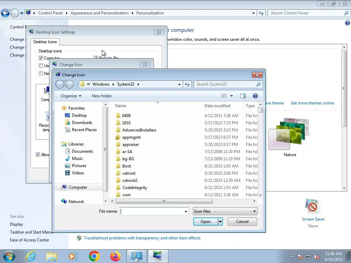Expand the File name history dropdown
This screenshot has width=351, height=263.
tap(186, 211)
